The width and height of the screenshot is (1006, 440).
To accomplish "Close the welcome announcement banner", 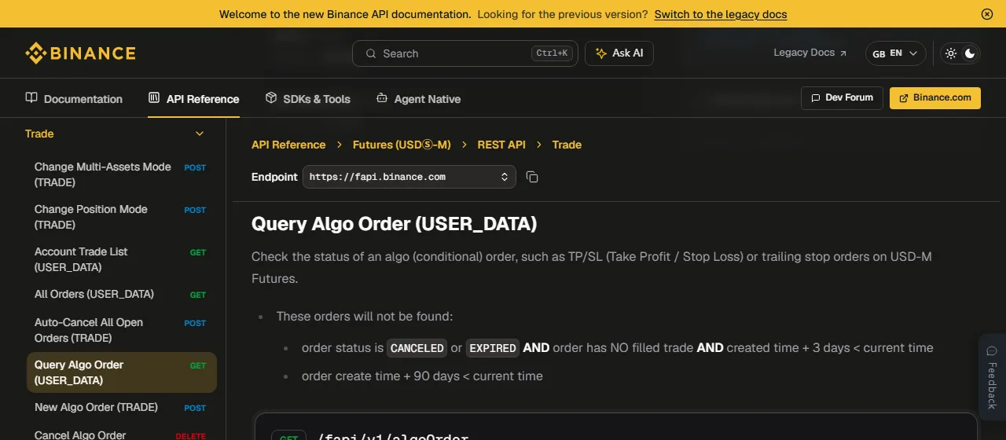I will (987, 14).
